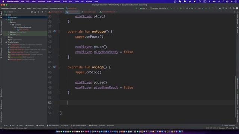
Task: Open the Notifications side tab on right
Action: pos(238,84)
